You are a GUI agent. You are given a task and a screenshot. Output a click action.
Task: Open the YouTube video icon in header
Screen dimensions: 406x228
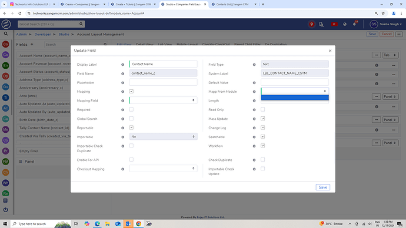pyautogui.click(x=334, y=24)
